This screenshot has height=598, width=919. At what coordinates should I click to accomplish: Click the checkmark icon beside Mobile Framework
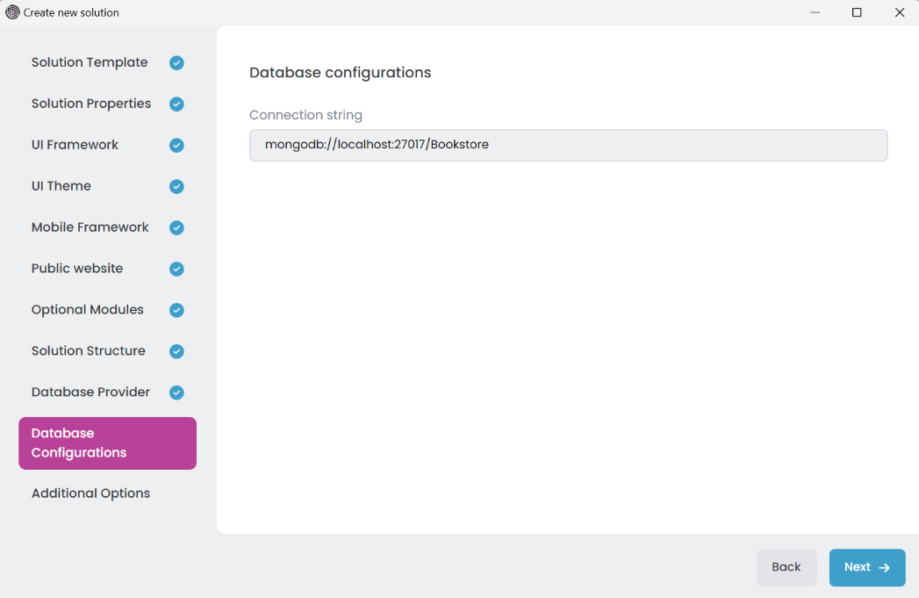coord(176,228)
